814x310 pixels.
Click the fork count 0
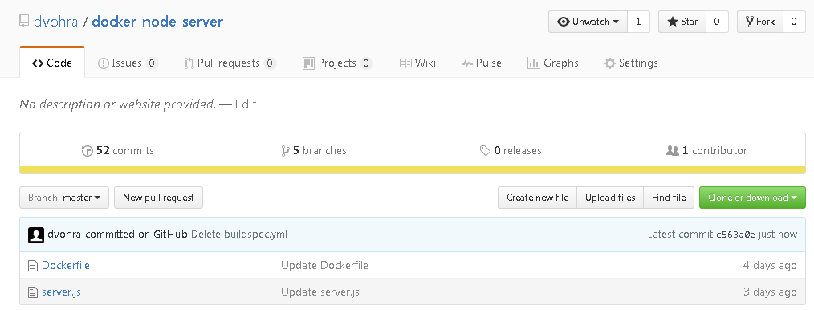794,22
